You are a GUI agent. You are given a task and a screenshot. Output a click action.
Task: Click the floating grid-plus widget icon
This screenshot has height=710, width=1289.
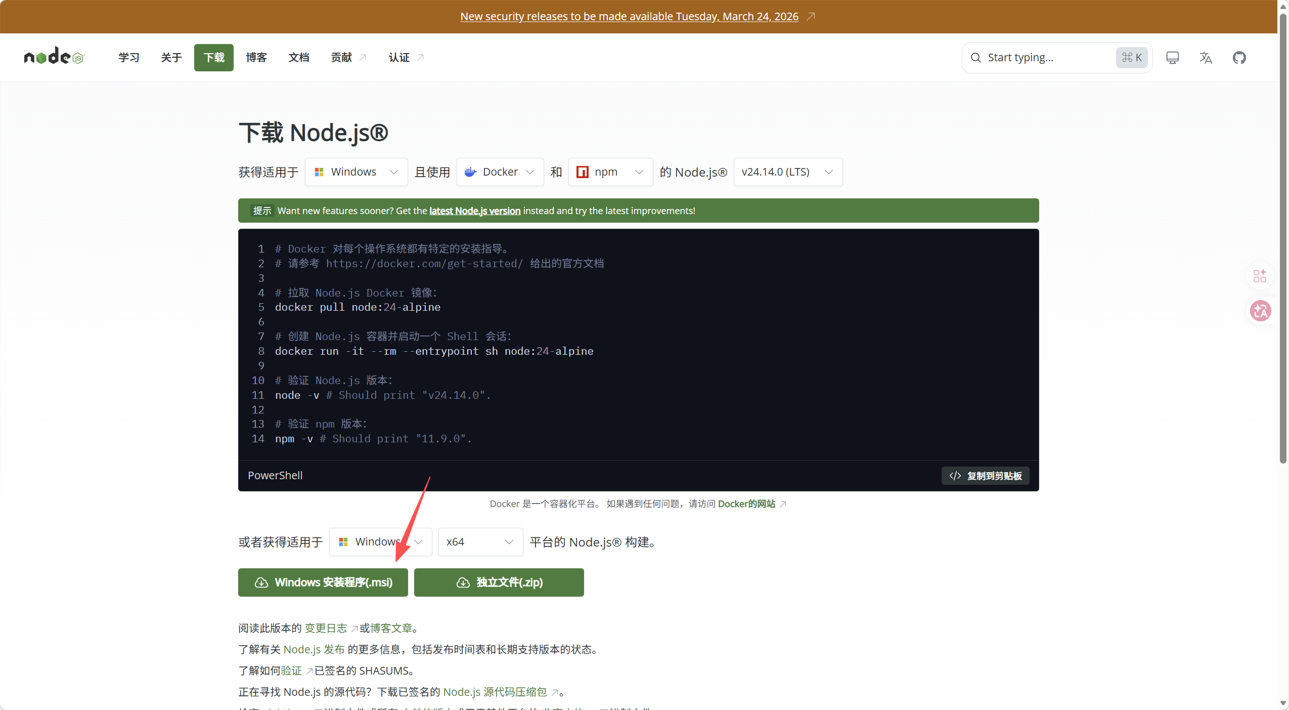[1260, 276]
